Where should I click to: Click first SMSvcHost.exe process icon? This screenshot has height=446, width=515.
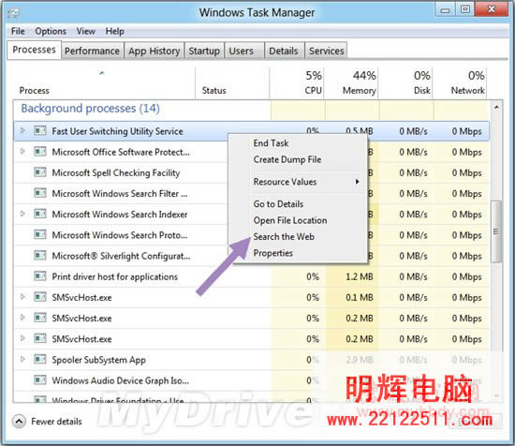click(x=40, y=297)
